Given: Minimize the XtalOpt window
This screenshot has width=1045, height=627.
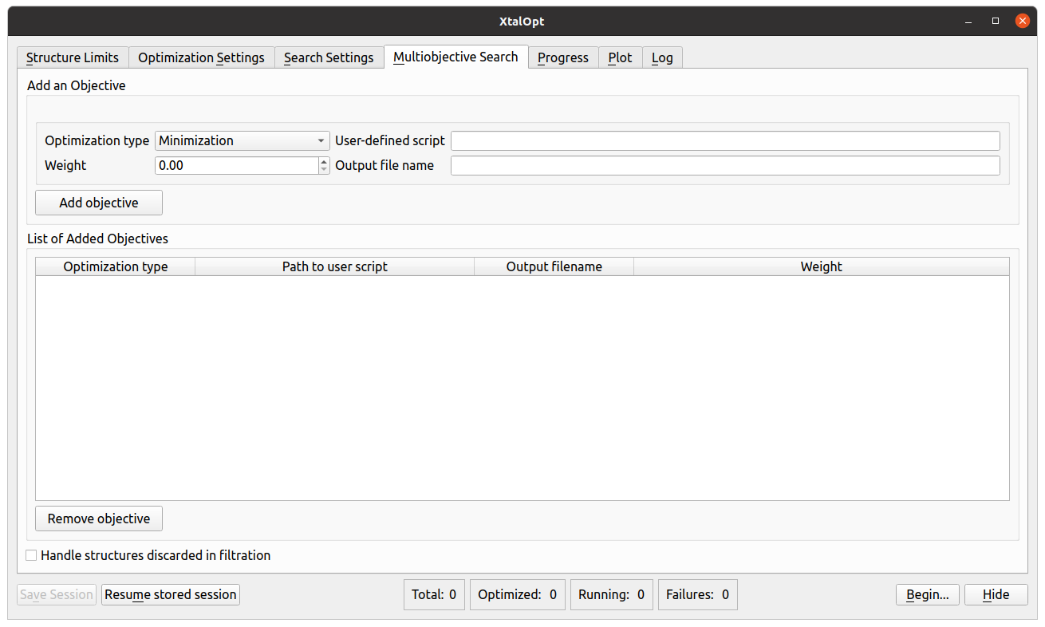Looking at the screenshot, I should [968, 21].
